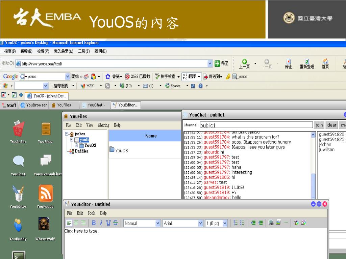Screen dimensions: 346x259
Task: Open the View menu in YouFiles
Action: [x=90, y=125]
